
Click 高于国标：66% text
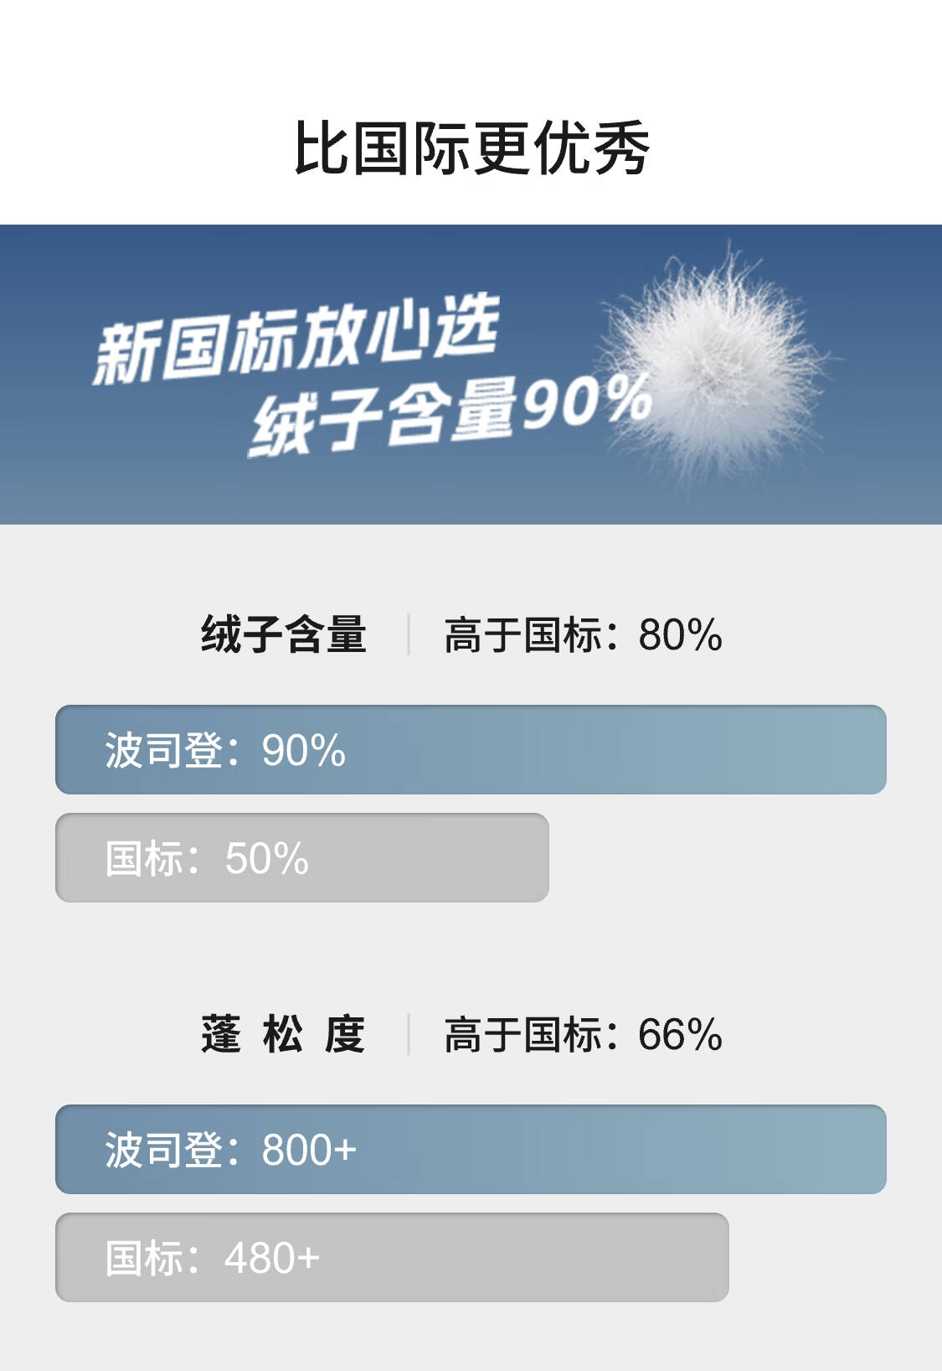583,1034
